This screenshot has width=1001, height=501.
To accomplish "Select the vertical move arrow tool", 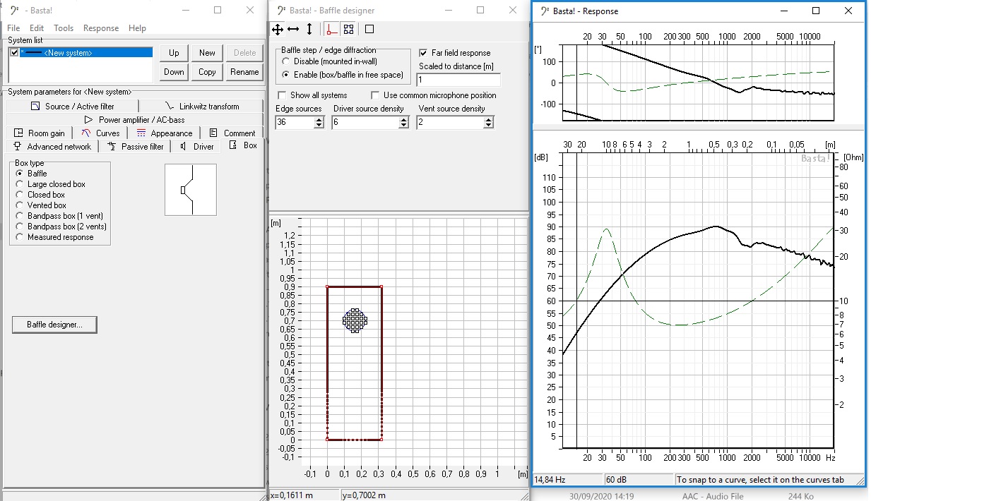I will [x=309, y=29].
